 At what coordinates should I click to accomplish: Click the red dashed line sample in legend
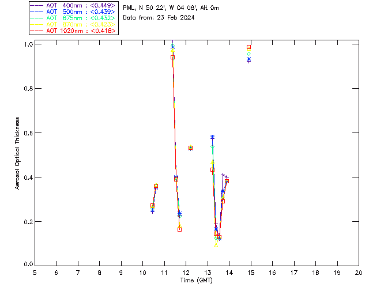(x=37, y=31)
